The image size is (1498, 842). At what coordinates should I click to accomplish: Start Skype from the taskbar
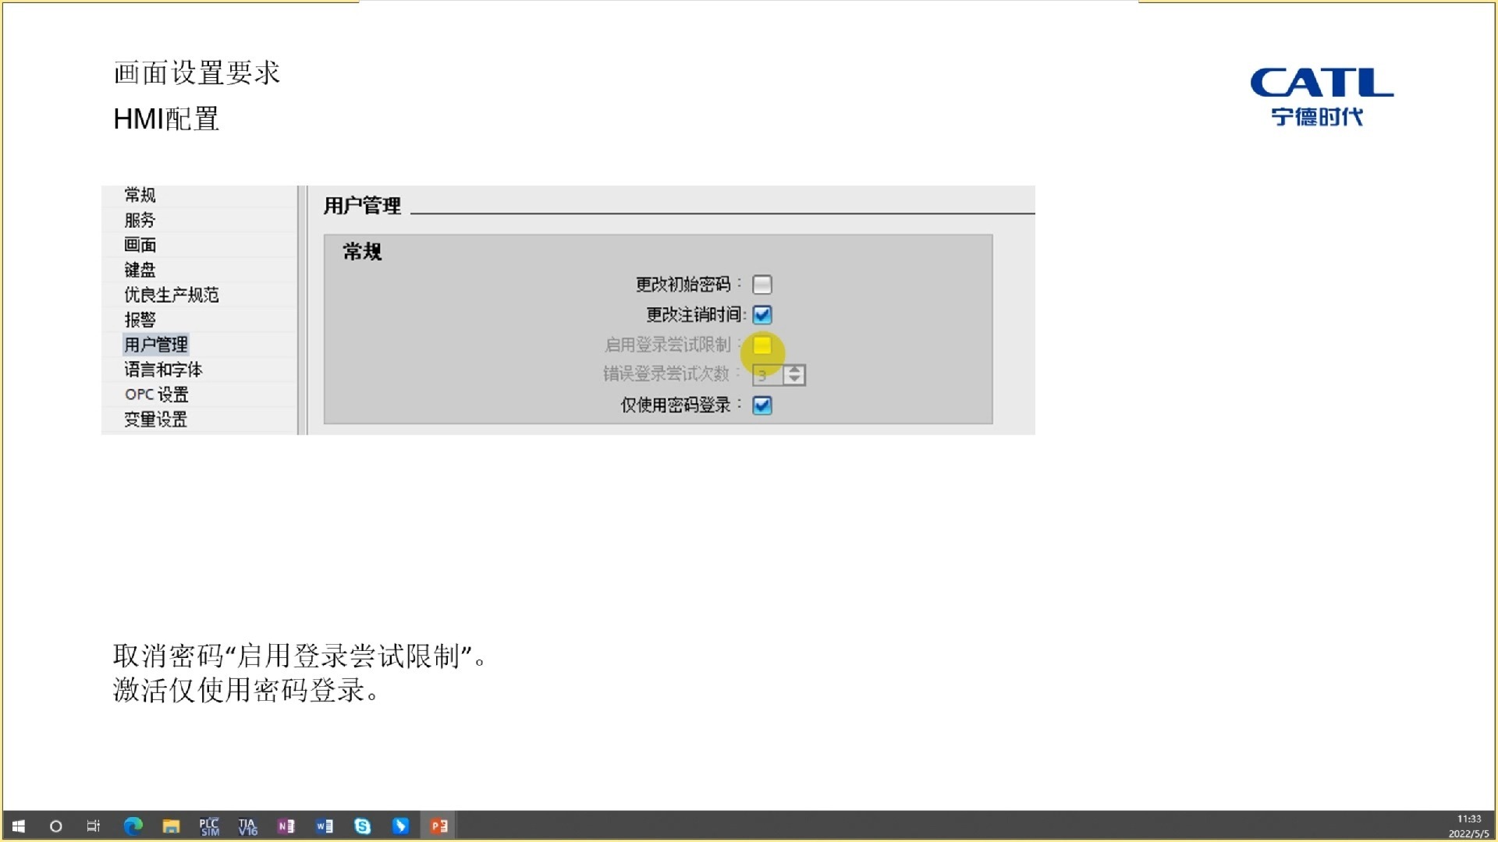(x=362, y=826)
